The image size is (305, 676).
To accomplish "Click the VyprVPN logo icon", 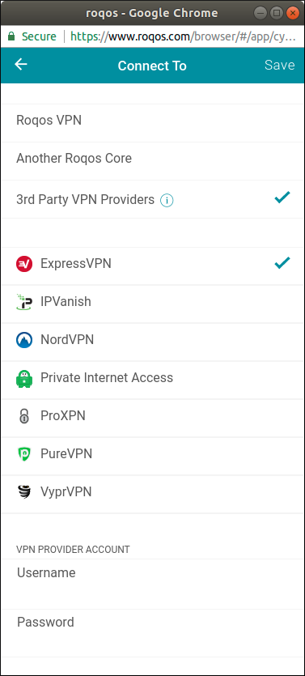I will (24, 492).
